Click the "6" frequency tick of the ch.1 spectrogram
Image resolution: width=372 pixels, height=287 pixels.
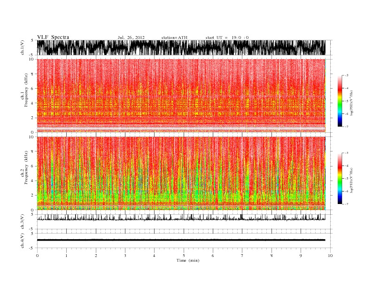click(32, 88)
